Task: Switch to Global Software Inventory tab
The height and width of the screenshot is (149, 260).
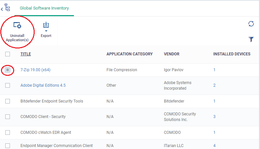Action: coord(44,8)
